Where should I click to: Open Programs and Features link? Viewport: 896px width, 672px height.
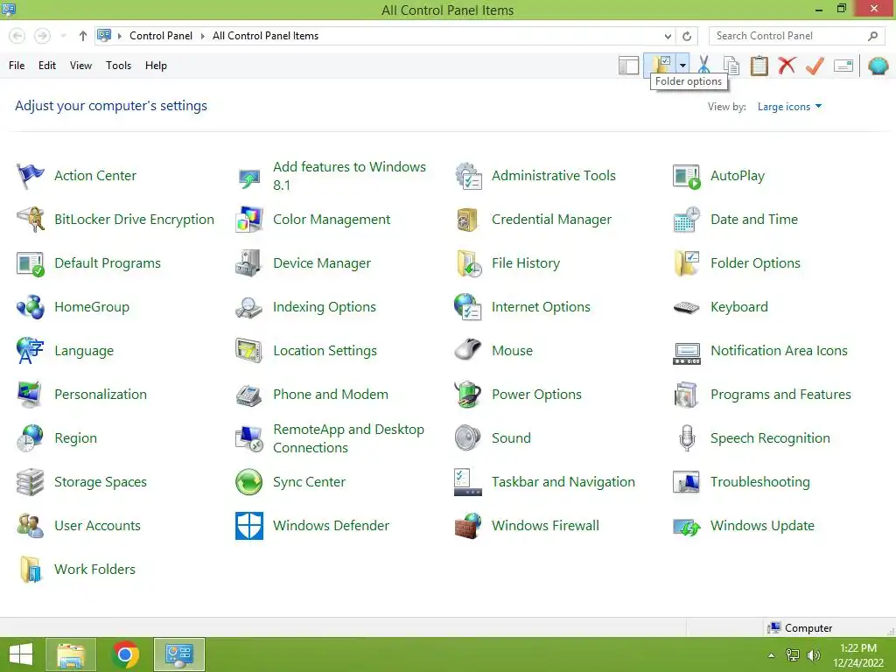tap(780, 395)
